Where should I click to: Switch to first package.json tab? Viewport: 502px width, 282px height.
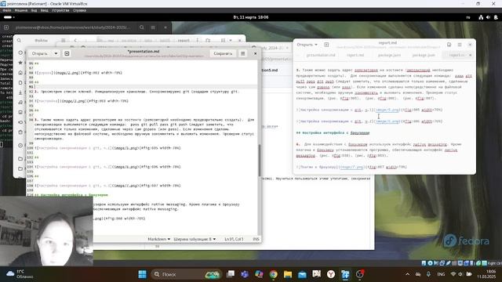pos(389,55)
